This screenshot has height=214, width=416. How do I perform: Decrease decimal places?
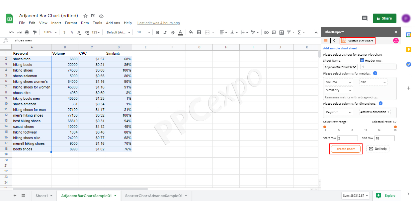coord(79,32)
